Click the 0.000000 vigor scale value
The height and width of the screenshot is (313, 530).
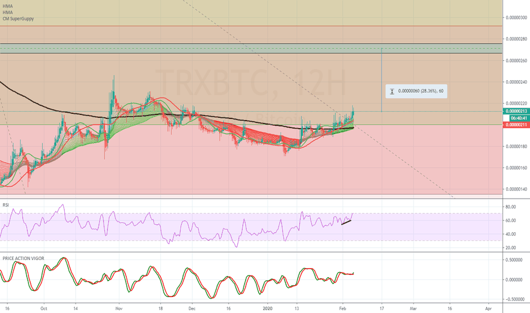point(514,279)
